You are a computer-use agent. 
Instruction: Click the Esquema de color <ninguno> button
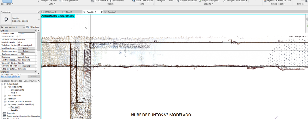tap(26, 66)
